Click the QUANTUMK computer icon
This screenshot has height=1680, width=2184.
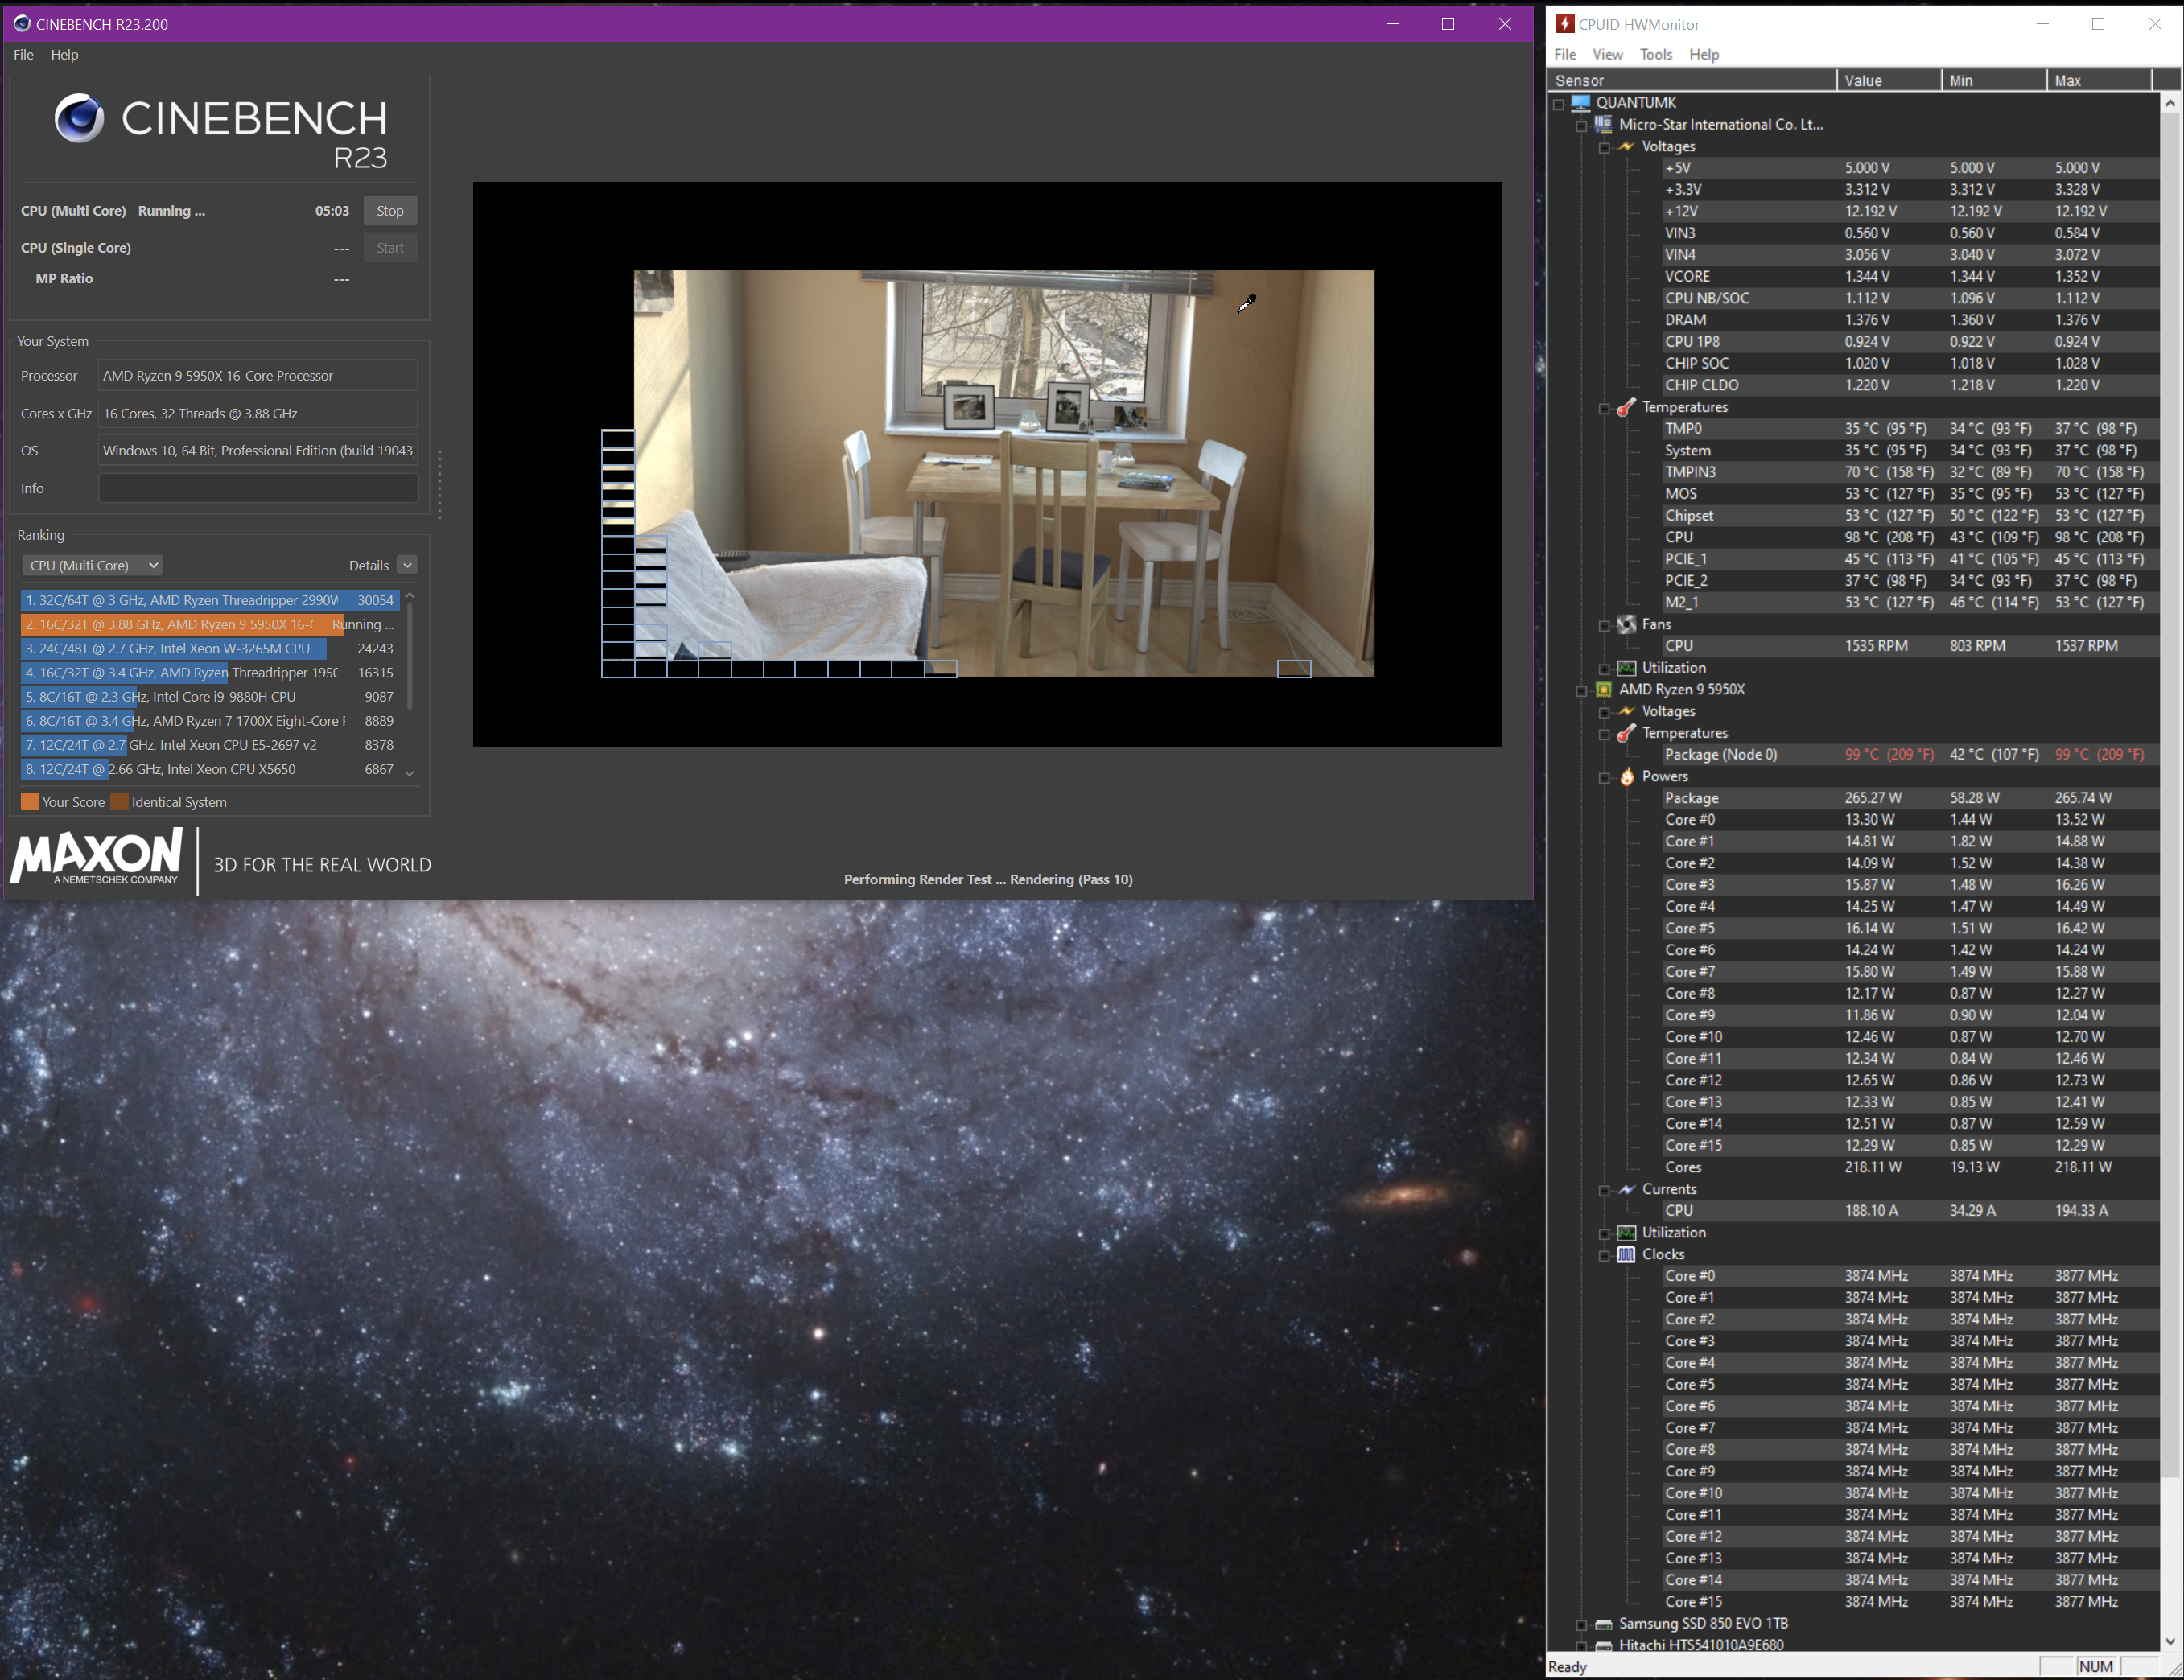[x=1581, y=102]
